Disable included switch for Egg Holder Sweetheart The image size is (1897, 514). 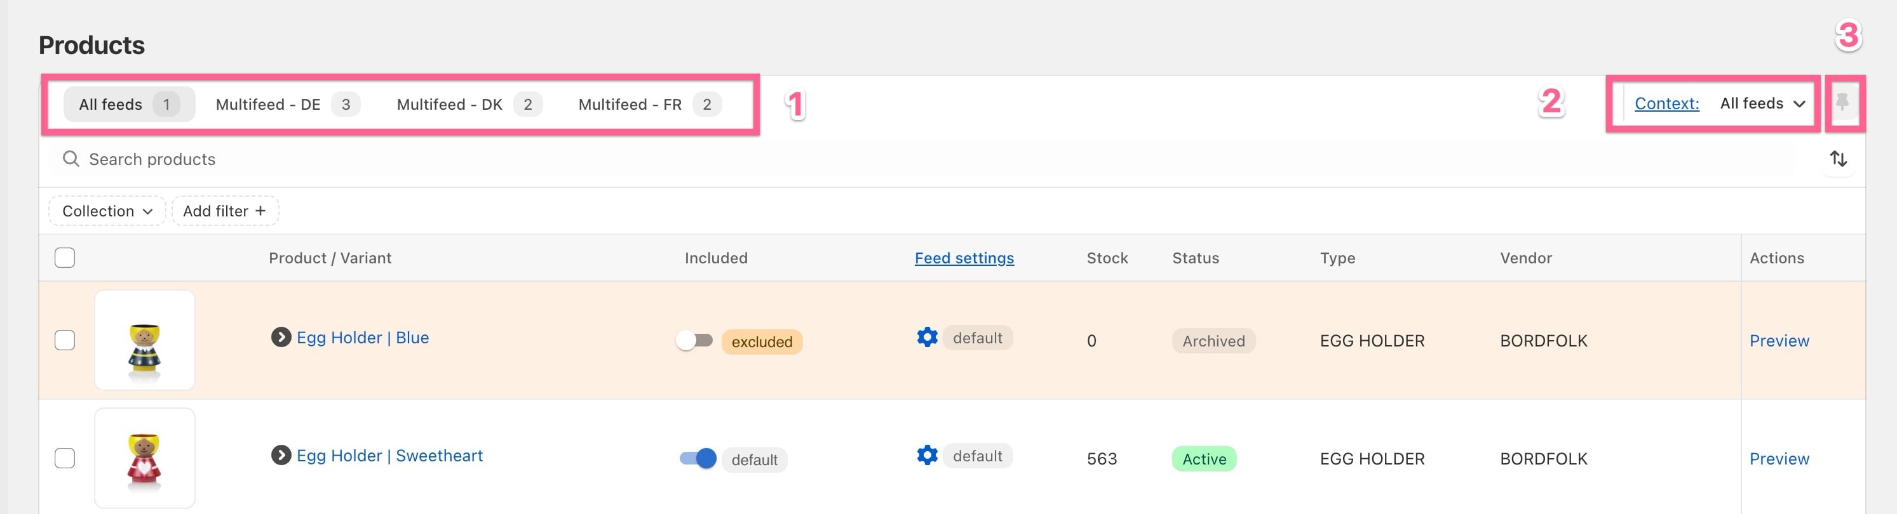(x=698, y=458)
